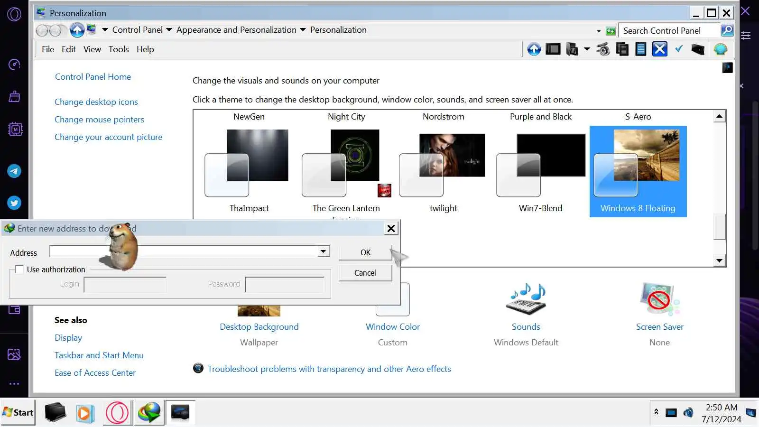Screen dimensions: 759x427
Task: Open the File menu
Action: (x=48, y=49)
